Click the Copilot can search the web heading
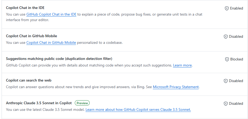This screenshot has width=248, height=119. 29,80
